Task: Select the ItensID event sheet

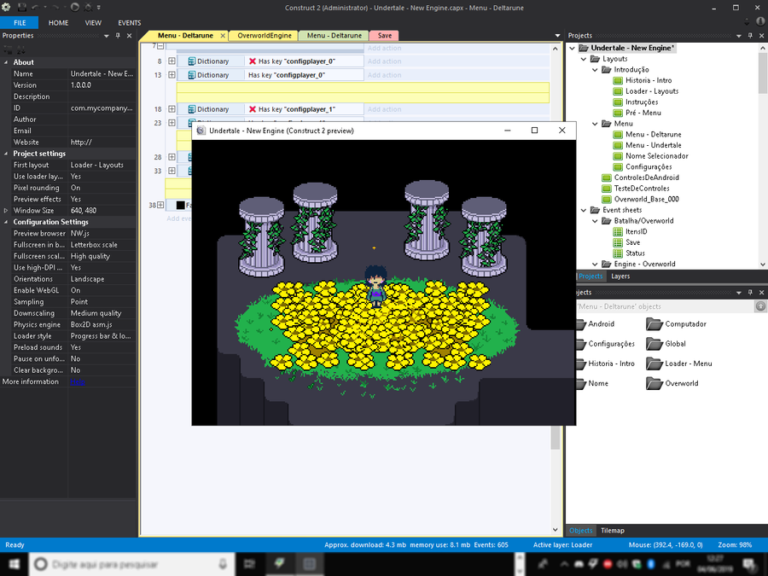Action: (x=637, y=231)
